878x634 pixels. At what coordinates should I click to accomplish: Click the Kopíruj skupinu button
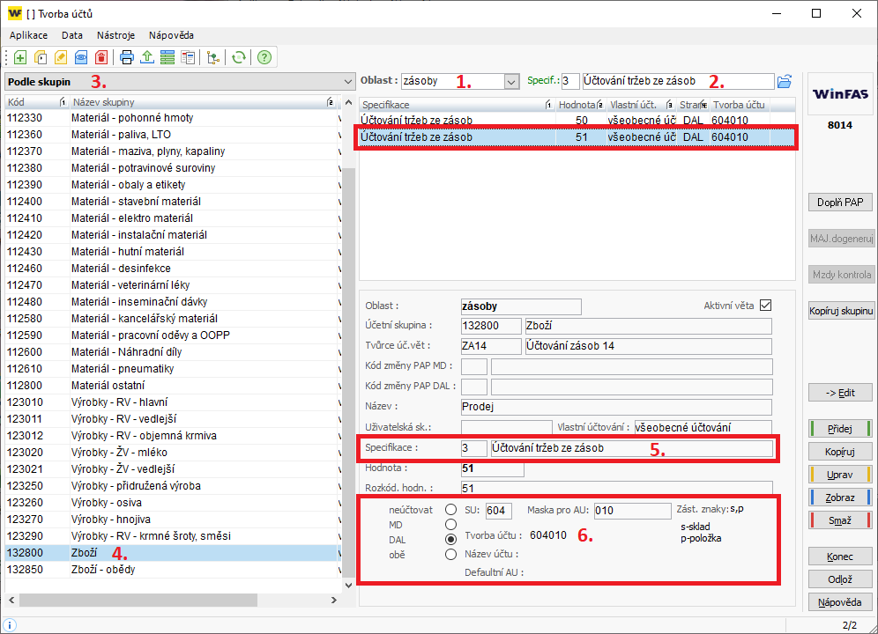point(840,311)
